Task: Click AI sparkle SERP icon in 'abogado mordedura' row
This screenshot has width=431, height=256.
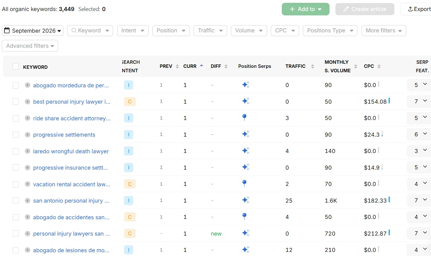Action: click(x=246, y=85)
